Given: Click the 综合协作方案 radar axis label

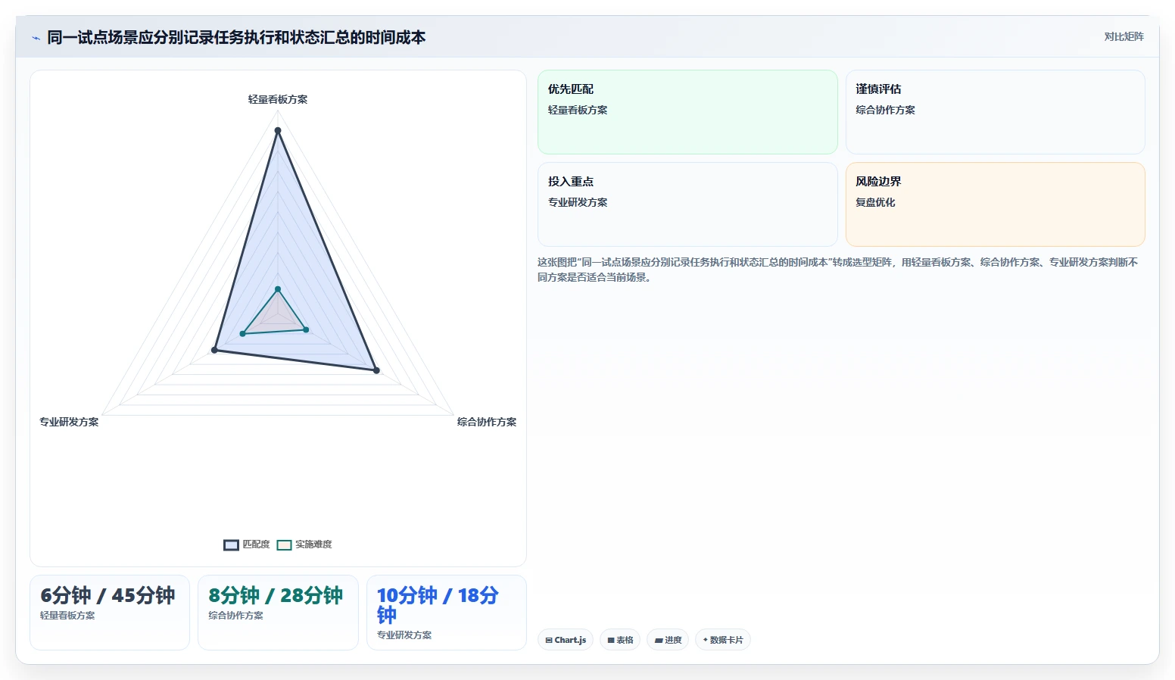Looking at the screenshot, I should [x=487, y=422].
